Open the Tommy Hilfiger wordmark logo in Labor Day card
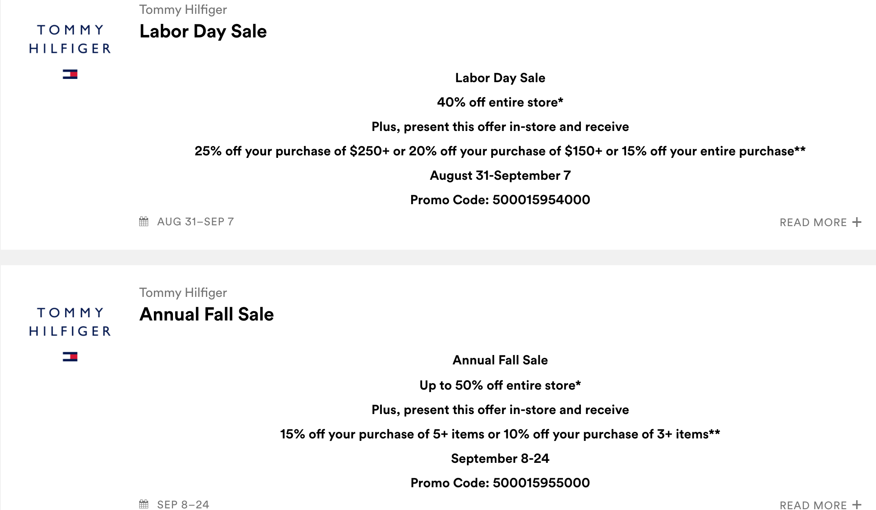 coord(70,39)
